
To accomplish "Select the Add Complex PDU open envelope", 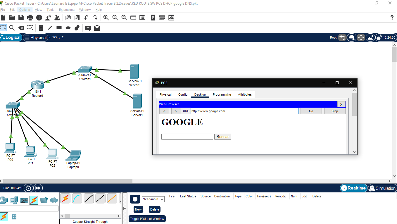I will pyautogui.click(x=97, y=28).
